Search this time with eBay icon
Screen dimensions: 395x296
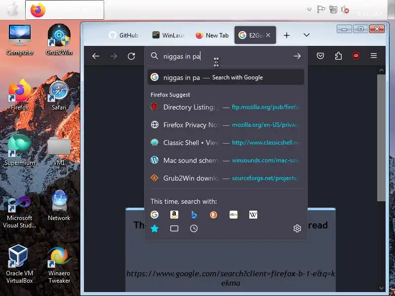tap(233, 215)
